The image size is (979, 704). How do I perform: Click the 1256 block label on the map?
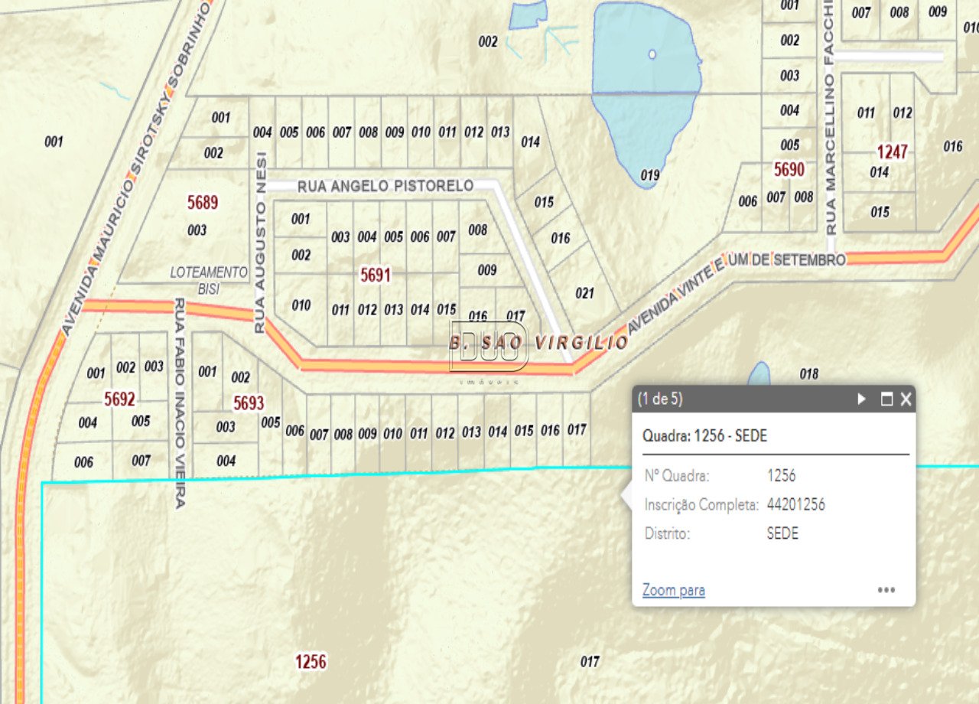pyautogui.click(x=311, y=662)
